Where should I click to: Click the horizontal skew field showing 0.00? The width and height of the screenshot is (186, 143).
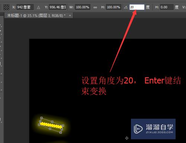[167, 7]
